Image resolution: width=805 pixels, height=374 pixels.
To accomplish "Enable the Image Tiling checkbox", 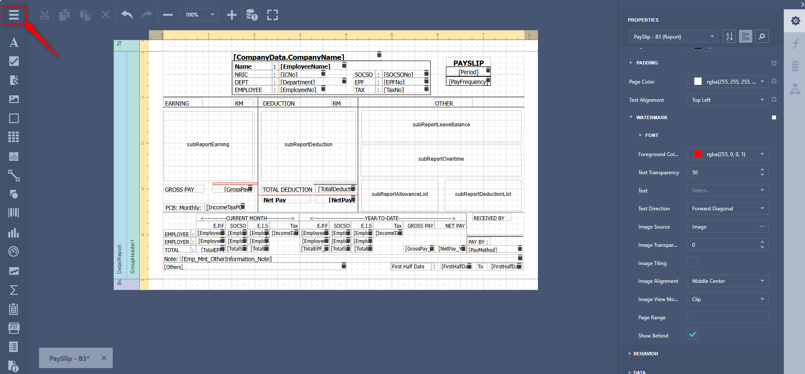I will point(693,262).
